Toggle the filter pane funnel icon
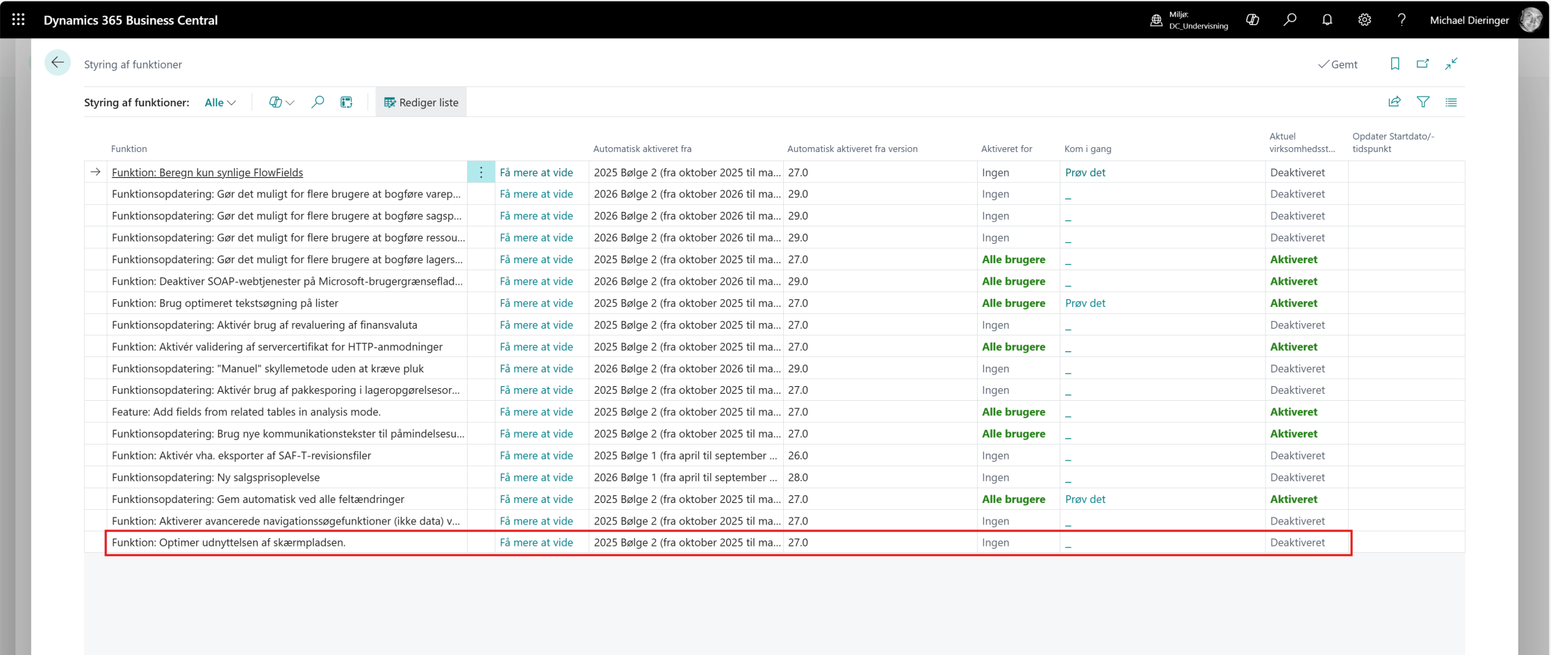Viewport: 1551px width, 655px height. [1422, 102]
